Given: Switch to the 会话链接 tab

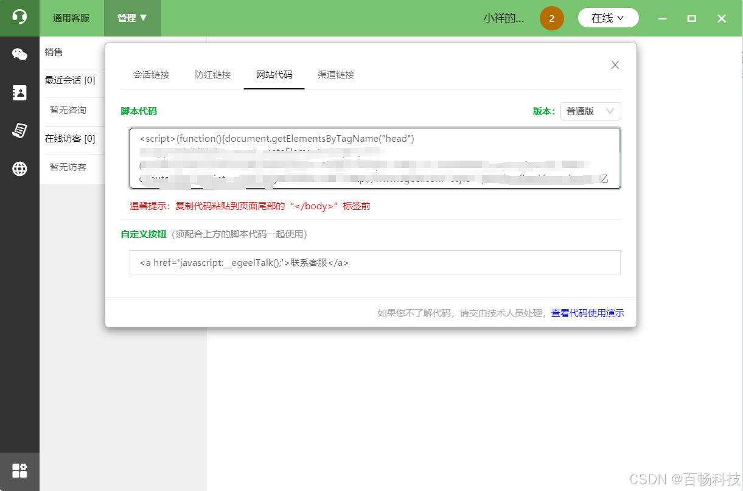Looking at the screenshot, I should [x=152, y=75].
